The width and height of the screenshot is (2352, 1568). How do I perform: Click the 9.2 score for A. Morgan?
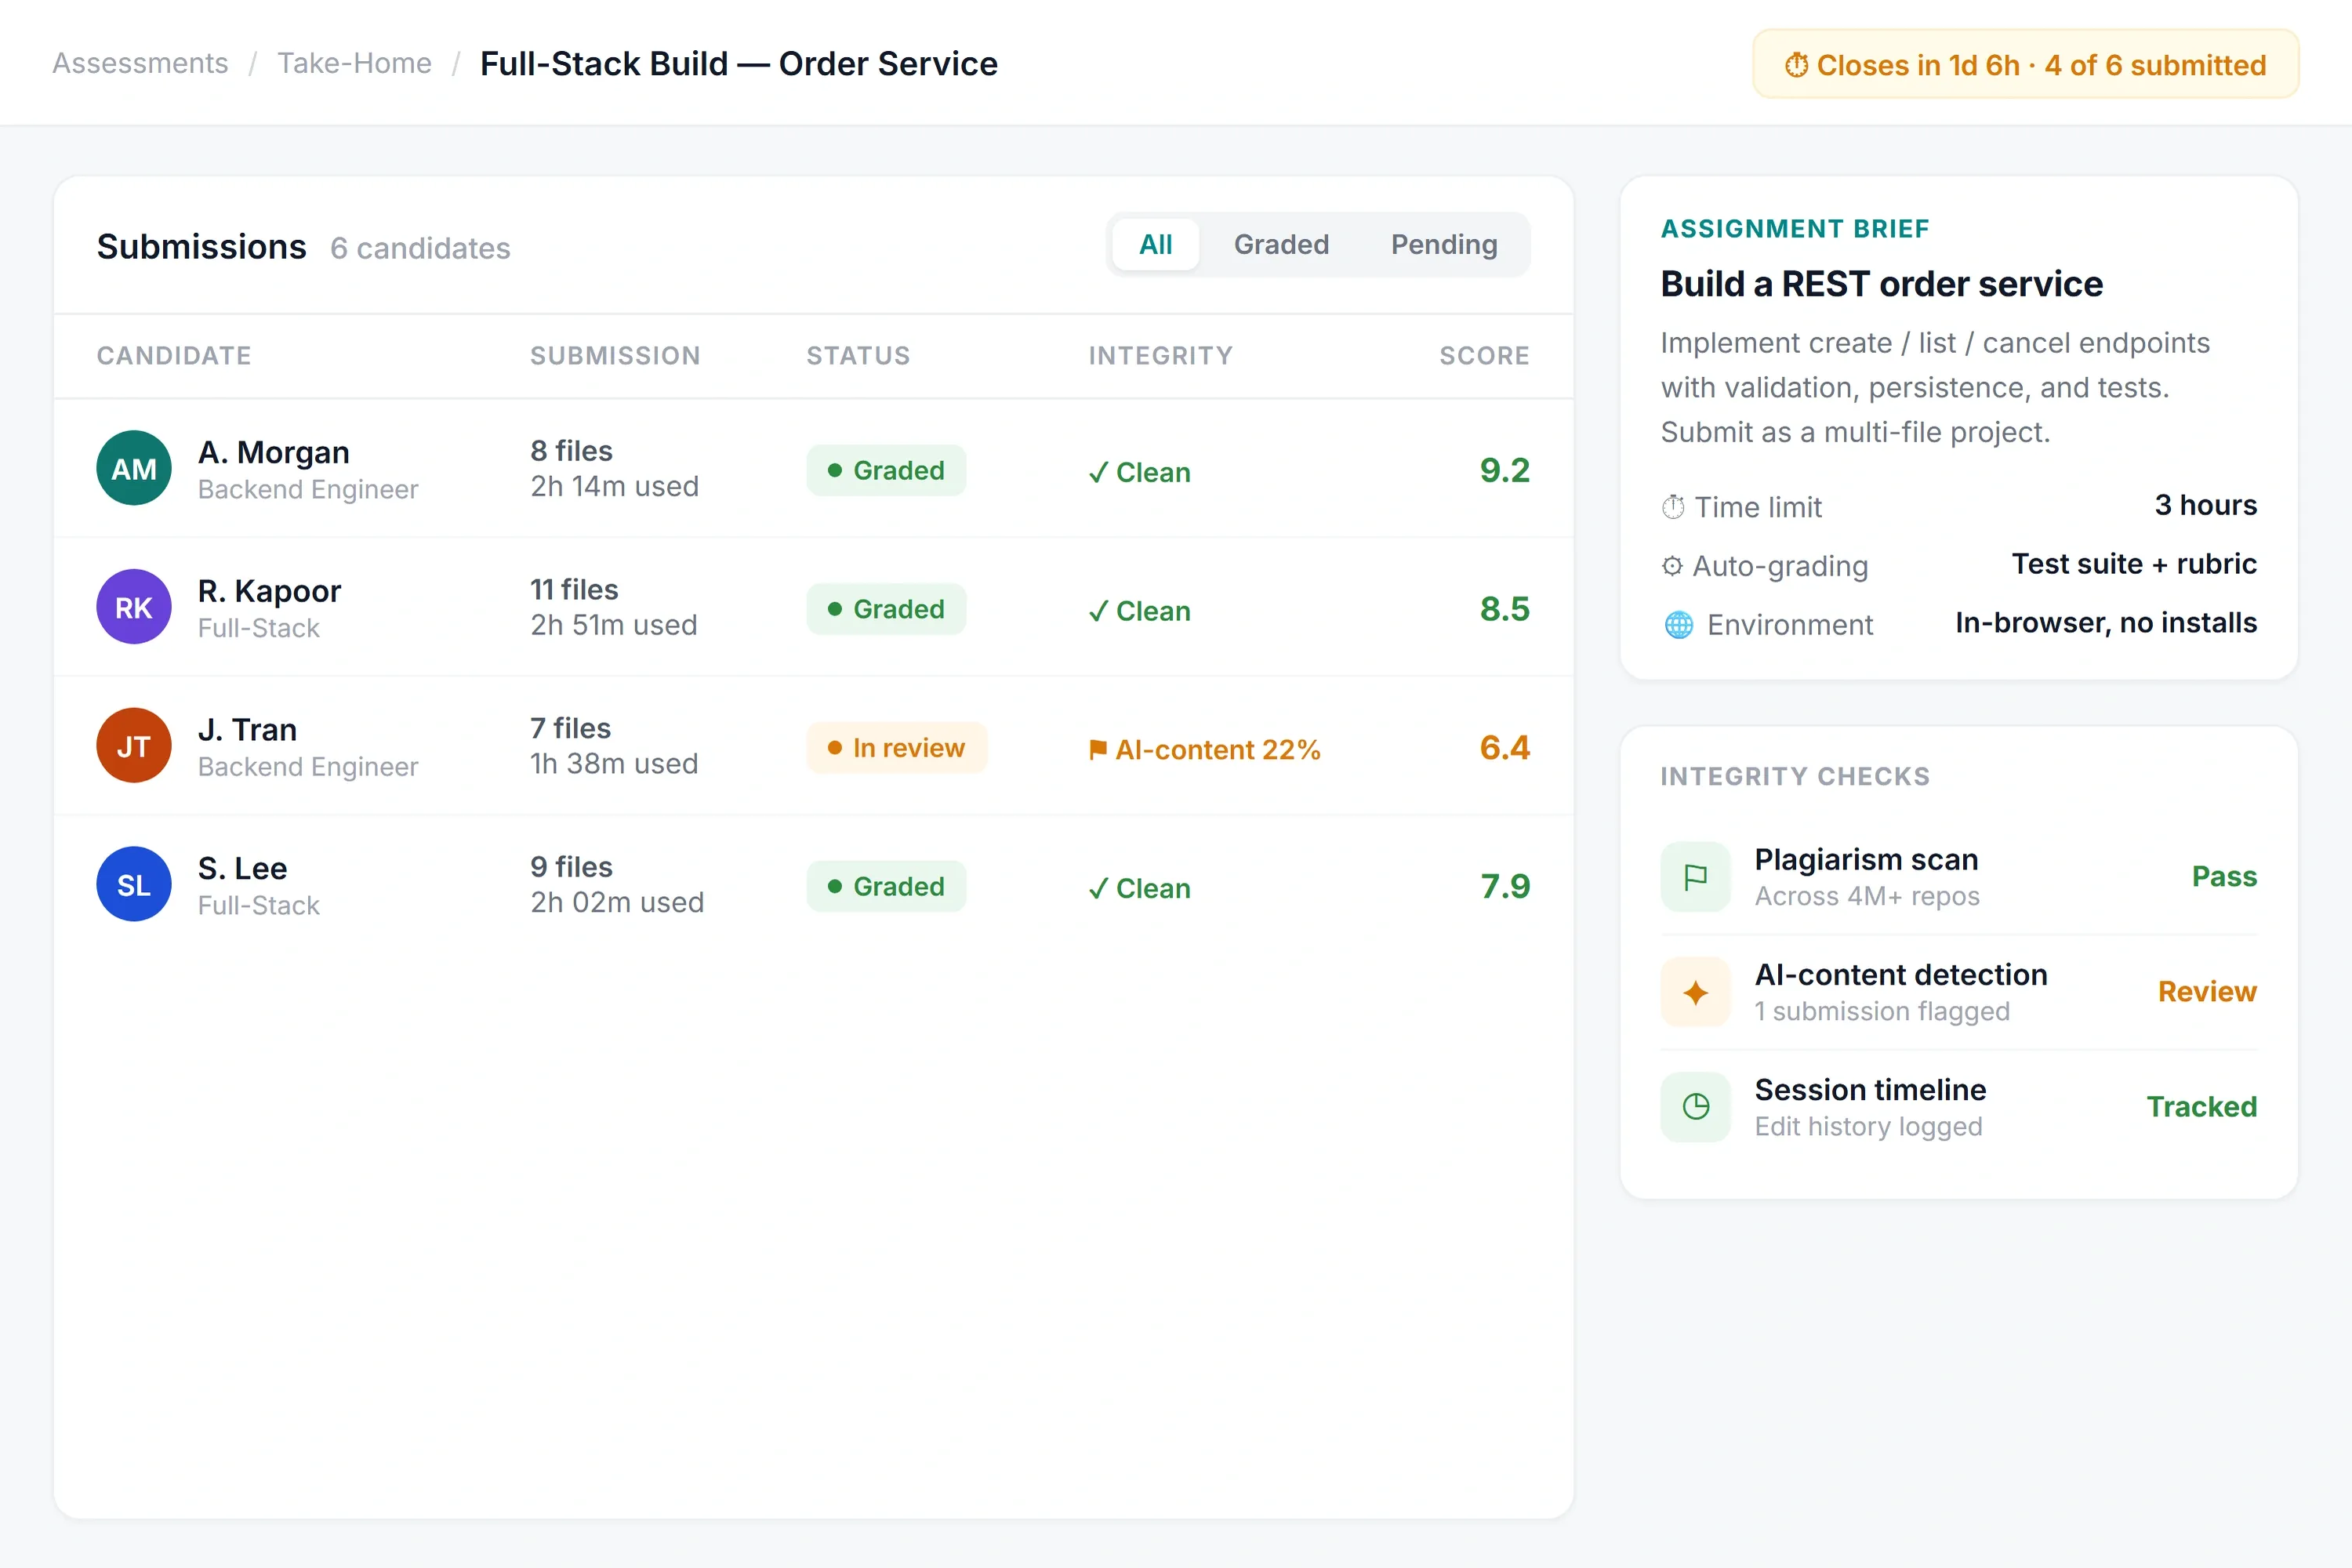point(1504,470)
